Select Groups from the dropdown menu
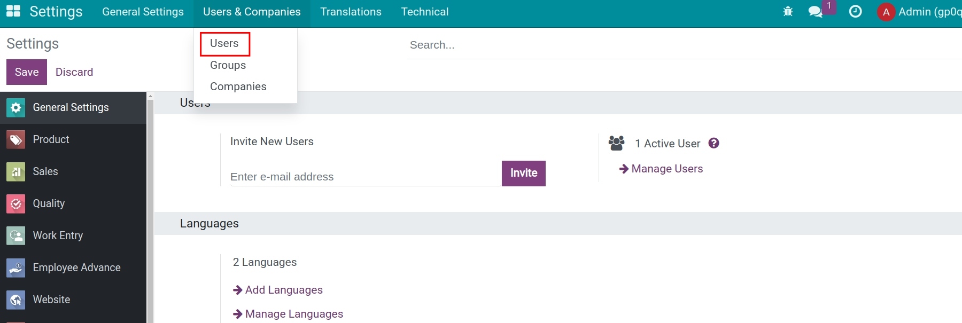962x323 pixels. point(228,65)
